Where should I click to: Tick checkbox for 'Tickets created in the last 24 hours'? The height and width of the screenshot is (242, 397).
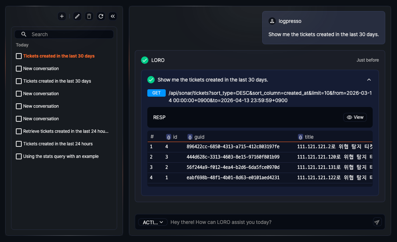click(x=19, y=144)
